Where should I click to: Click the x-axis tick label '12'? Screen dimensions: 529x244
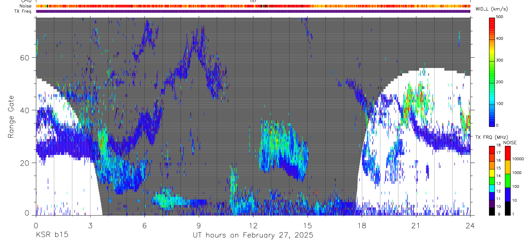253,225
